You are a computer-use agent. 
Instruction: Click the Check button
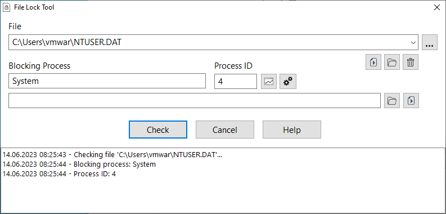click(158, 130)
